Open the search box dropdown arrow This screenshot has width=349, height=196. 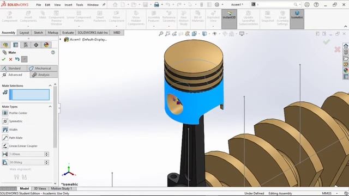coord(299,4)
